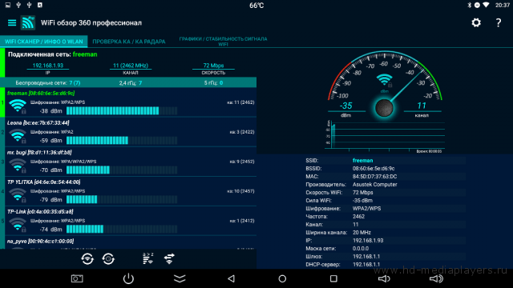Open settings via the gear icon
The width and height of the screenshot is (513, 288).
(476, 23)
